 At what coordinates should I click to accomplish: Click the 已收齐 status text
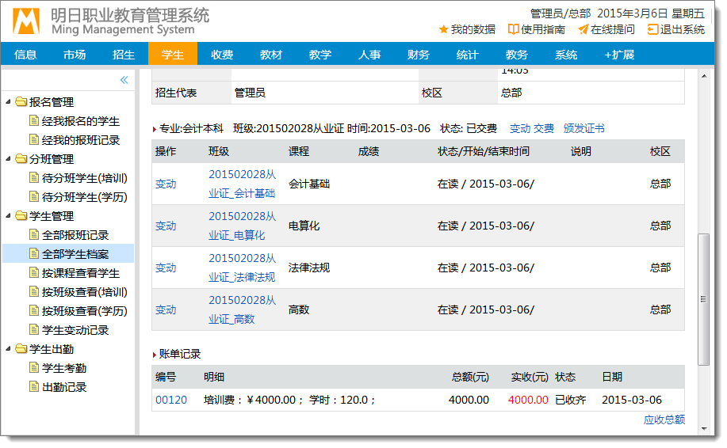coord(571,400)
